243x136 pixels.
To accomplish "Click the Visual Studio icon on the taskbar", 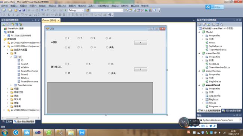I will 38,132.
